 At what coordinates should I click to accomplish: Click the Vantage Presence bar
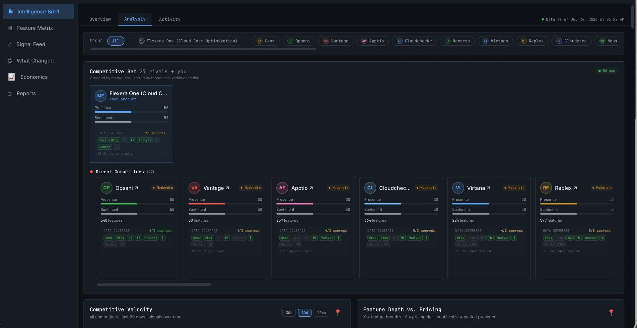(225, 204)
